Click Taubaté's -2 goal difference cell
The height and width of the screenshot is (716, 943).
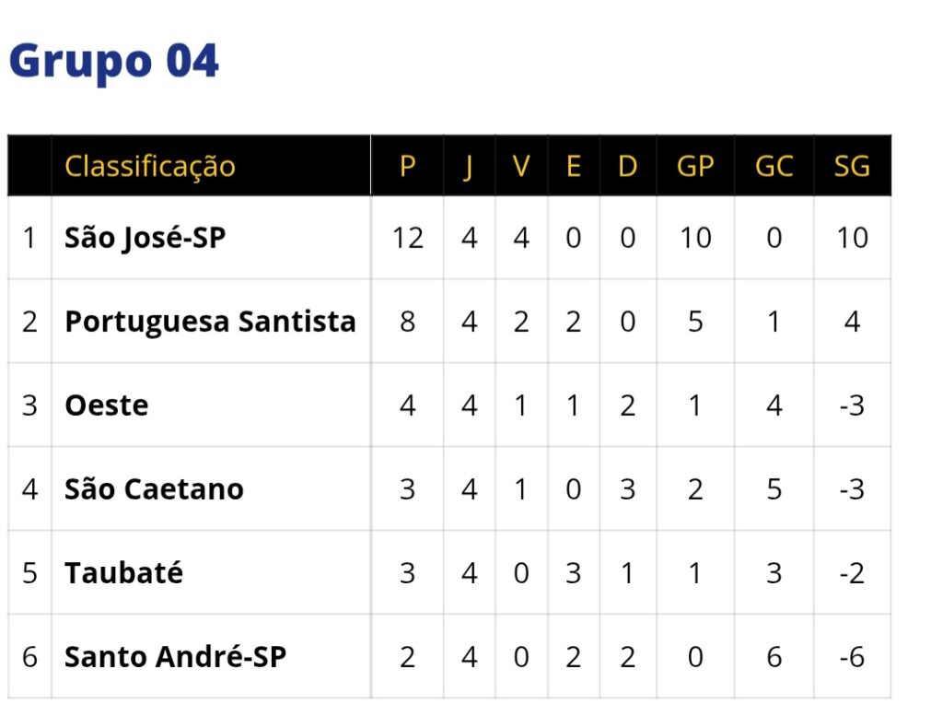852,572
